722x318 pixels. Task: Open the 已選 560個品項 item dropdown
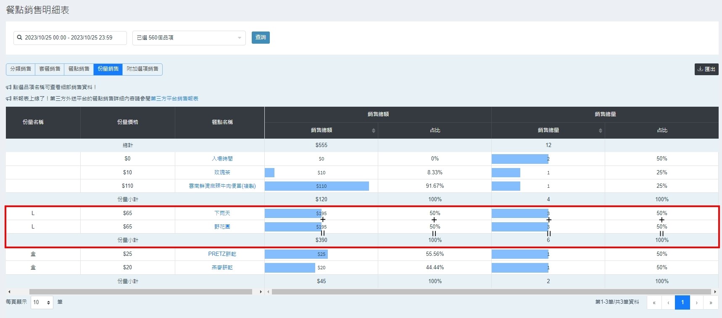[x=189, y=38]
